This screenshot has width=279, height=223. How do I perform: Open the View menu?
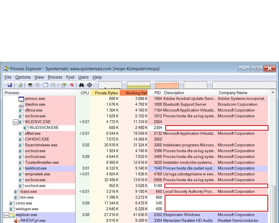click(39, 77)
